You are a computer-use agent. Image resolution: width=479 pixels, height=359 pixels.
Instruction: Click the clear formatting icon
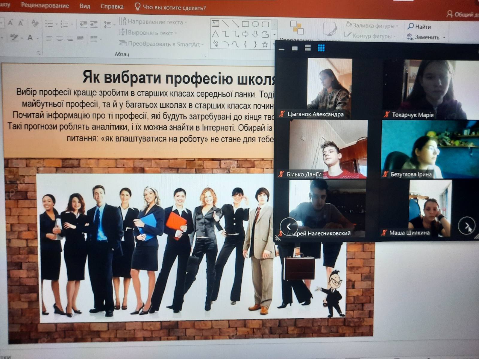pyautogui.click(x=35, y=23)
